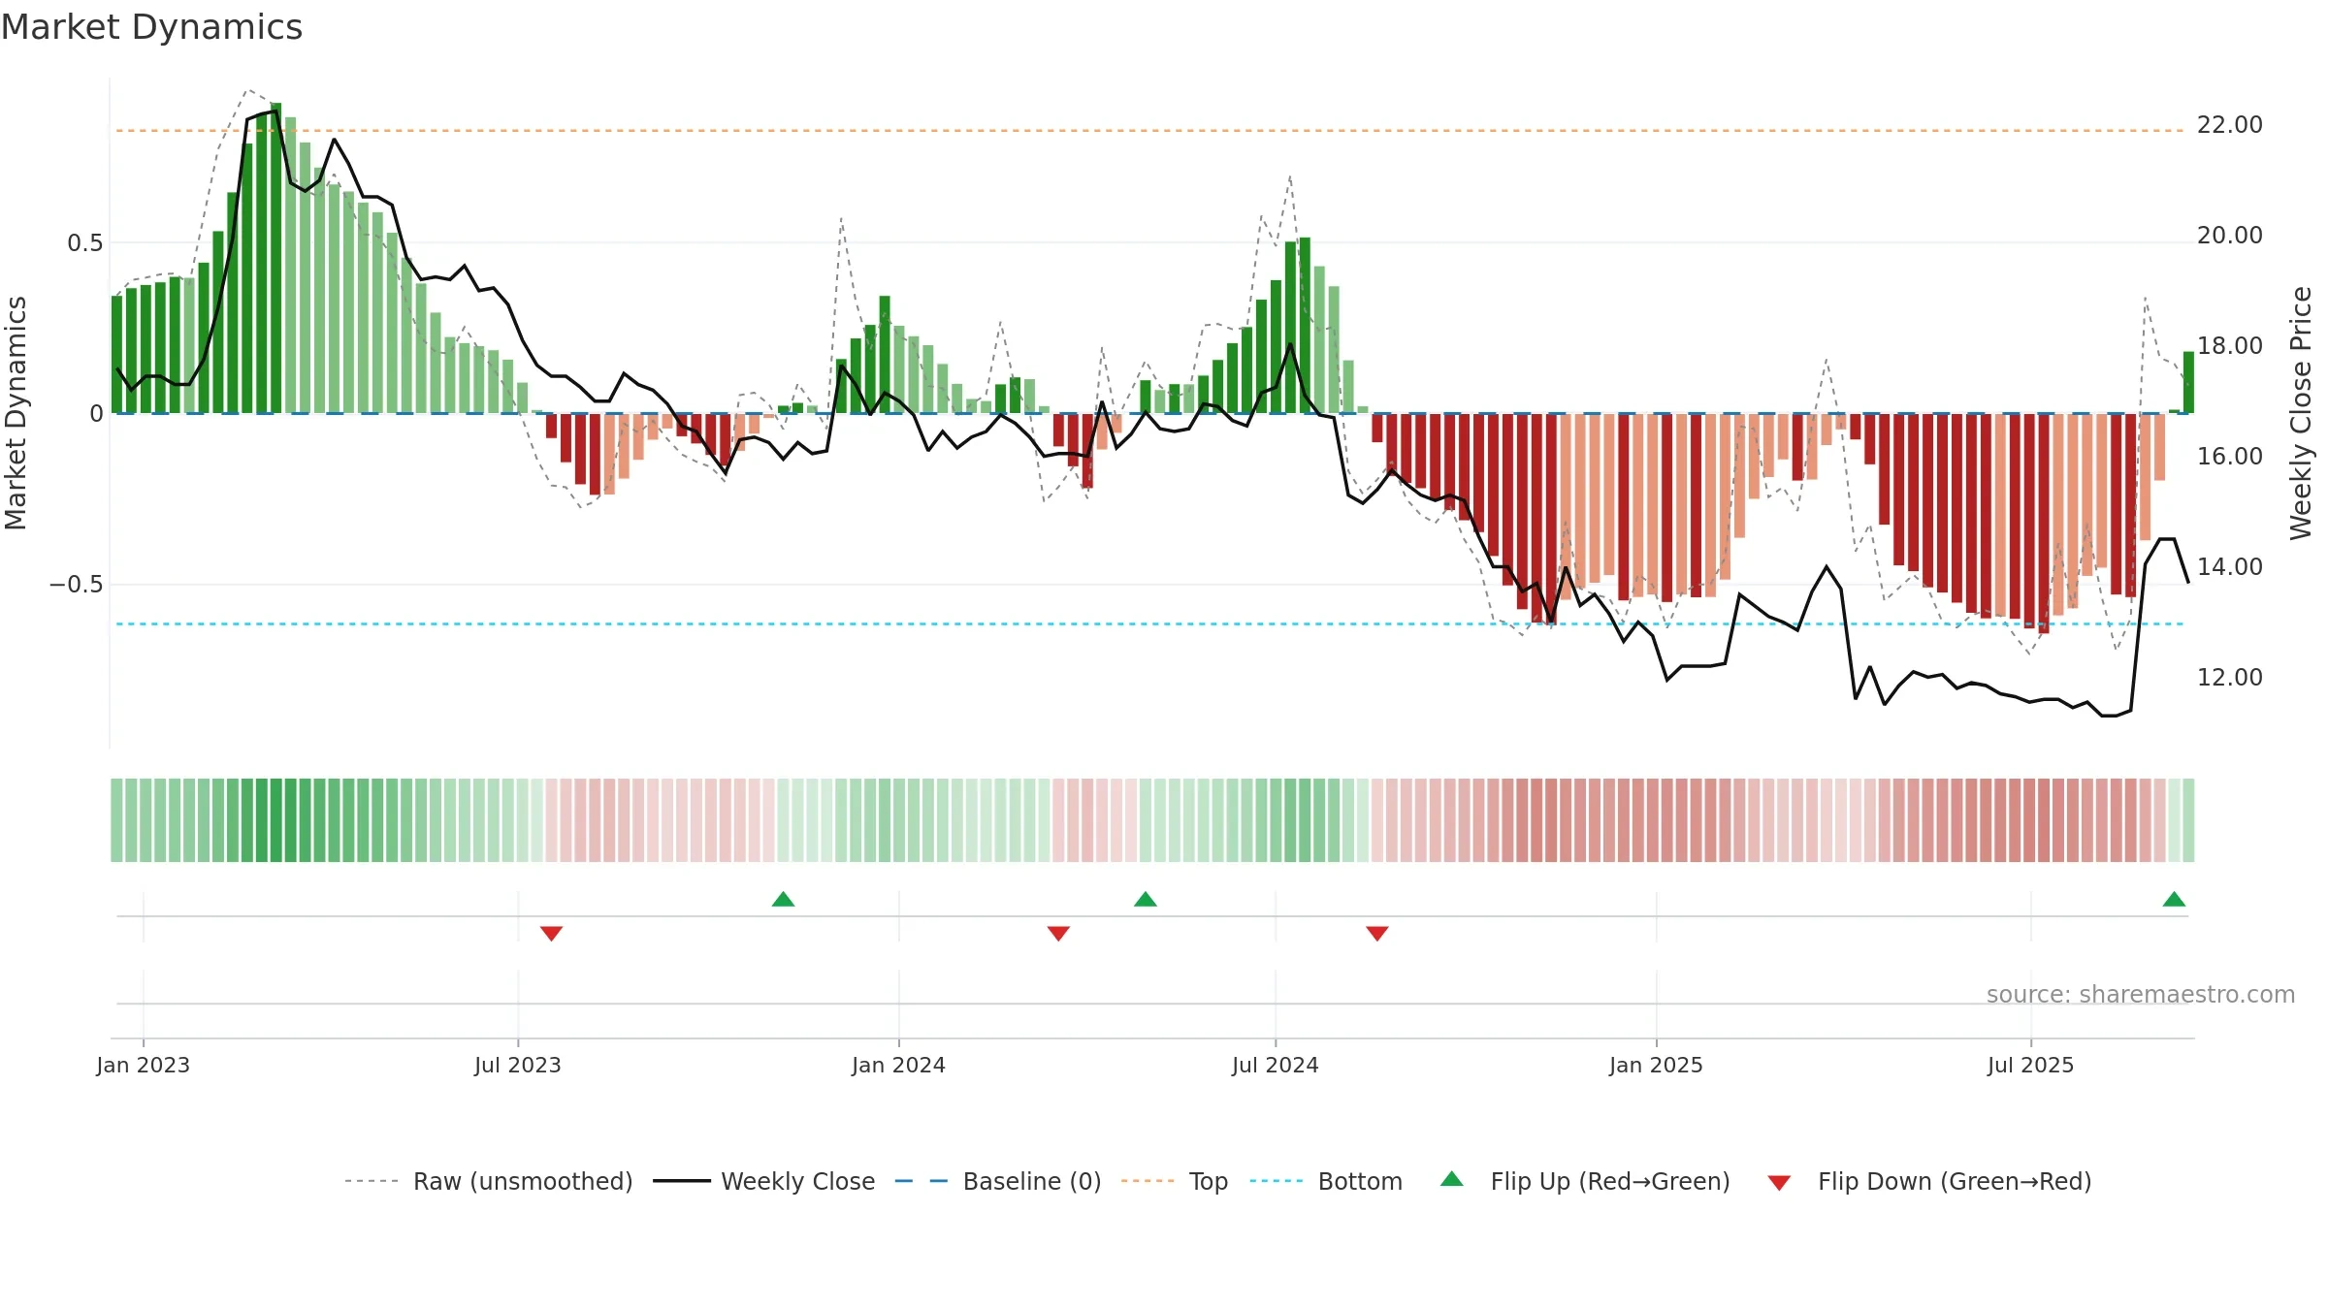Image resolution: width=2328 pixels, height=1309 pixels.
Task: Click the Baseline (0) legend entry
Action: [997, 1181]
